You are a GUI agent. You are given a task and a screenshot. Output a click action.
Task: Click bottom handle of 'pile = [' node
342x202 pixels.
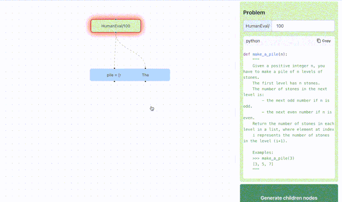coord(114,82)
